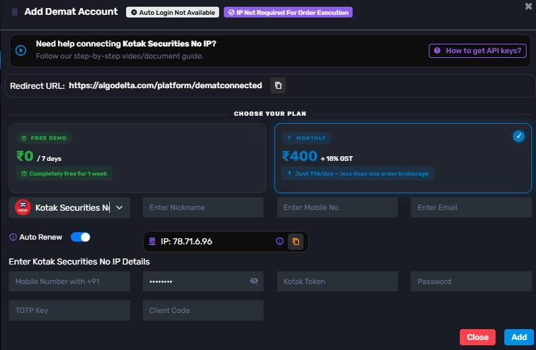Close the dialog with the X icon
The image size is (536, 350).
click(x=528, y=6)
